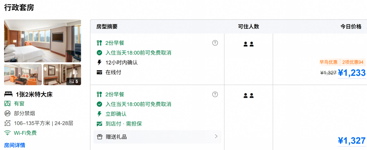367x150 pixels.
Task: Click the help icon beside first 2份早餐
Action: (215, 43)
